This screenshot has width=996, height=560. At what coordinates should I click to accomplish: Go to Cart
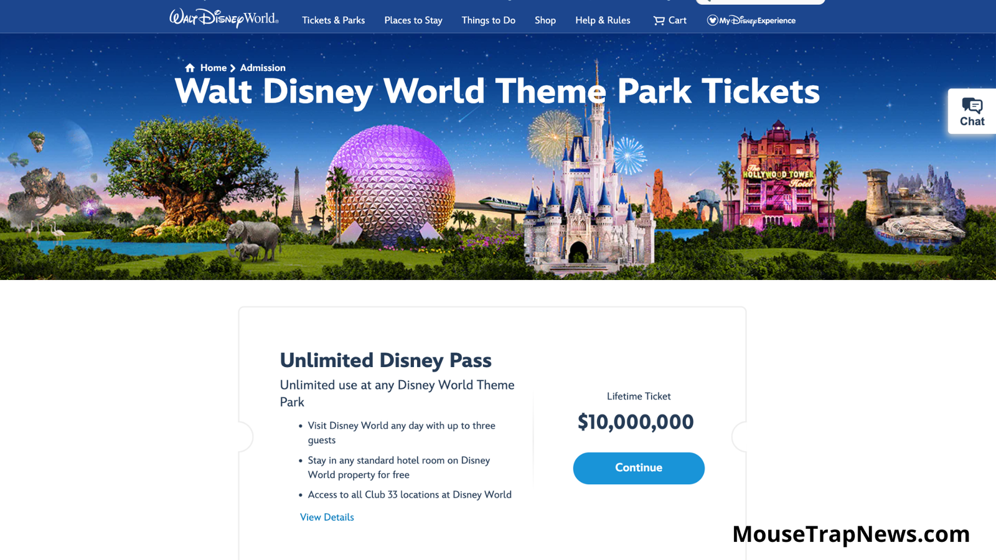click(670, 21)
